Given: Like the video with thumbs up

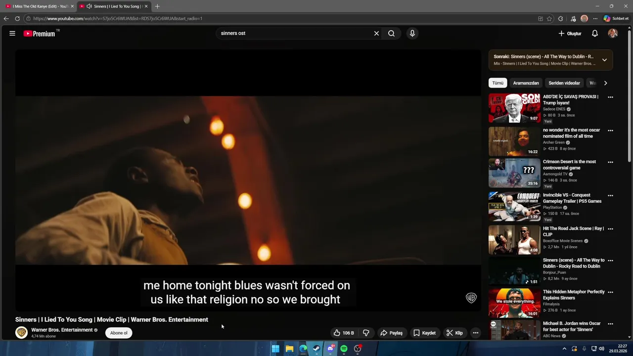Looking at the screenshot, I should [x=344, y=333].
